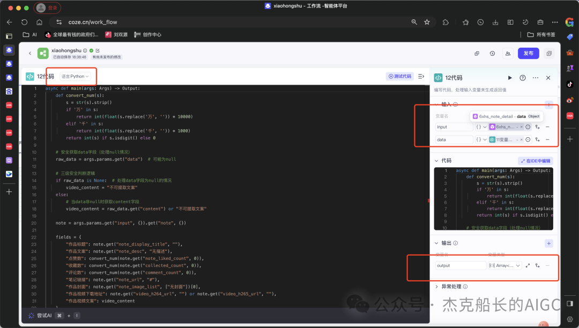The height and width of the screenshot is (328, 579).
Task: Open TikTok icon in the right sidebar
Action: 570,84
